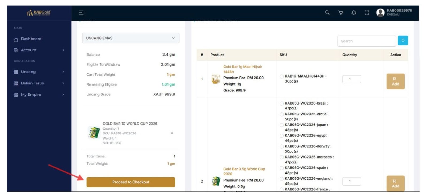This screenshot has width=428, height=196.
Task: Click the GOLD BAR 1G WORLD CUP 2026 title
Action: (130, 124)
